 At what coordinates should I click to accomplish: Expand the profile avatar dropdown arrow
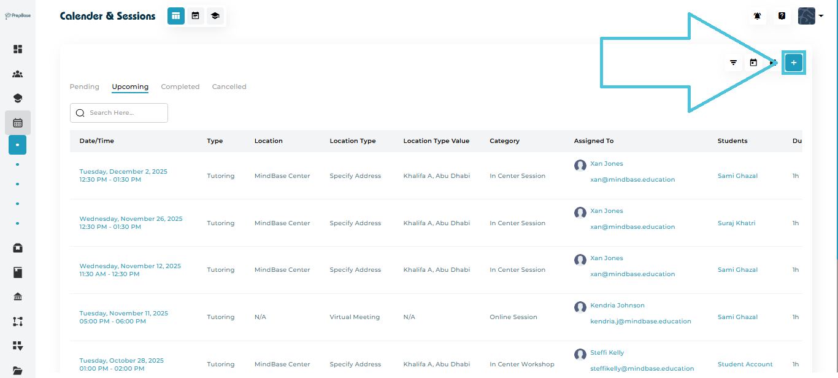click(x=821, y=17)
